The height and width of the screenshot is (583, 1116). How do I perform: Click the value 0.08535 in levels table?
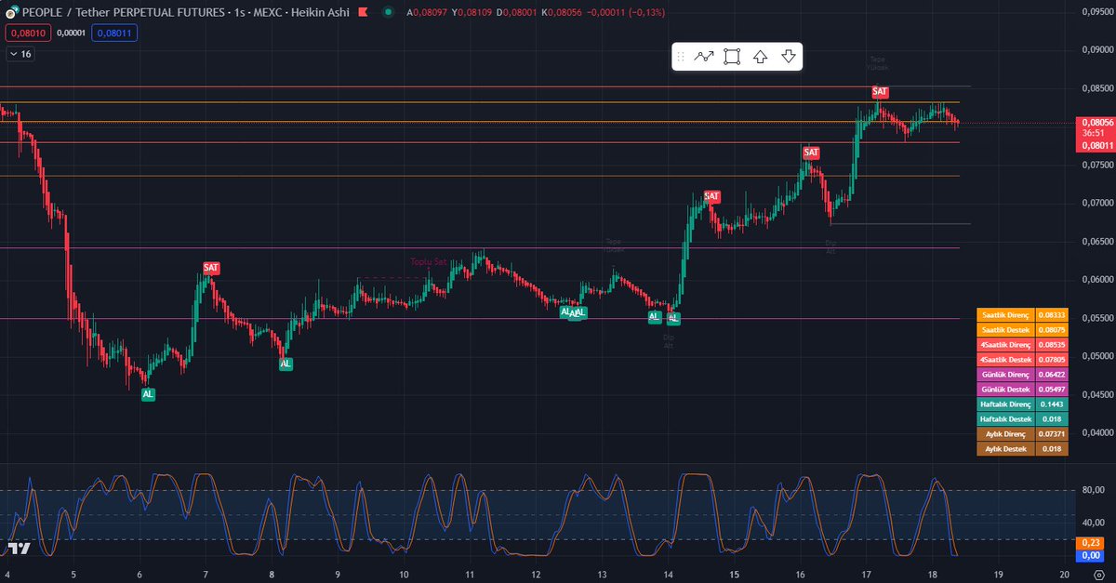(1052, 344)
